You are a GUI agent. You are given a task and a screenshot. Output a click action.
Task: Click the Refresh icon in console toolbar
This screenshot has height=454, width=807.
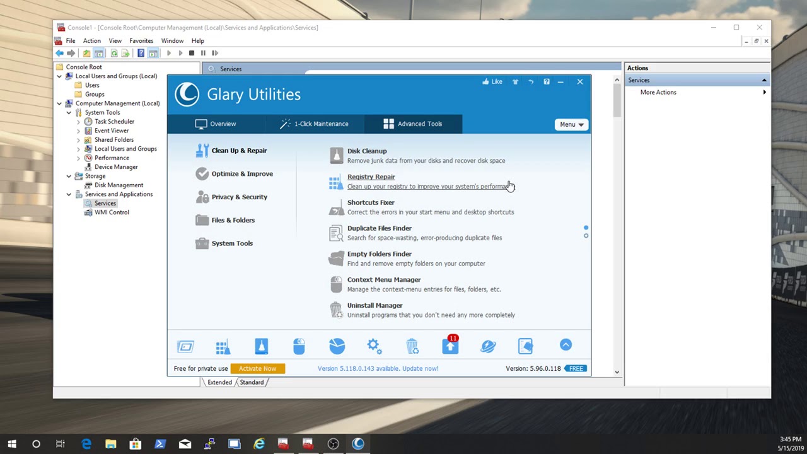(114, 53)
